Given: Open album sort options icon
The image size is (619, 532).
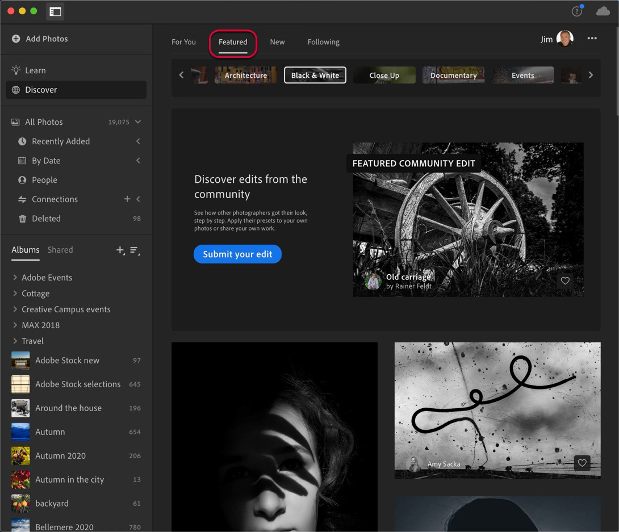Looking at the screenshot, I should [x=135, y=250].
